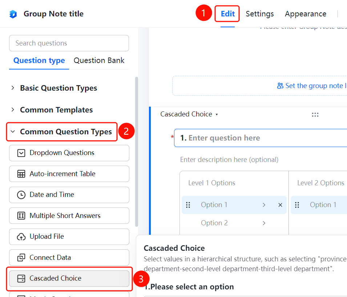Open the Cascaded Choice type dropdown

click(189, 114)
